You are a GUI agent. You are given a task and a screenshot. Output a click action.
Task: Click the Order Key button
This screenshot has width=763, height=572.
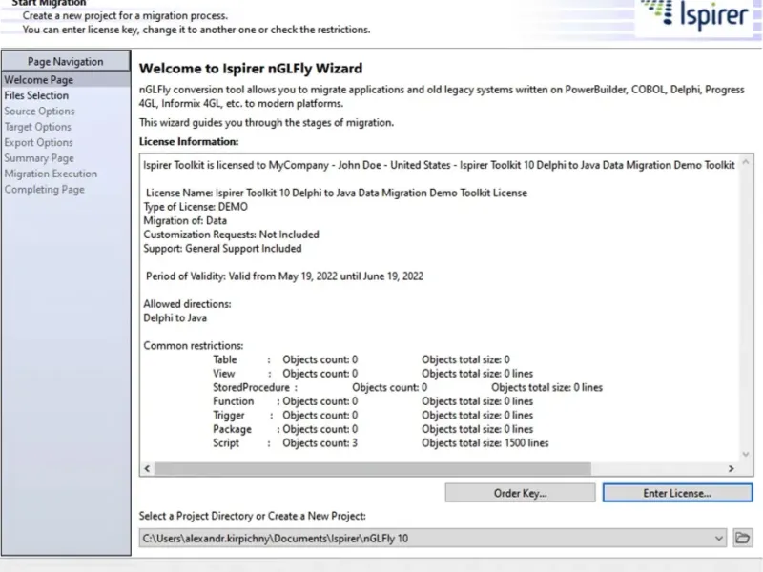point(520,493)
